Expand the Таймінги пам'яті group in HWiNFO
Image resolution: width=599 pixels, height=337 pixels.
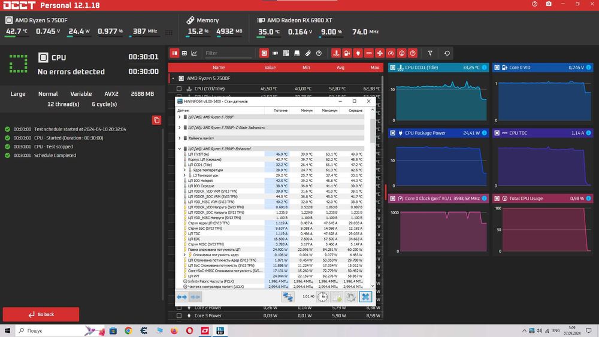[180, 138]
